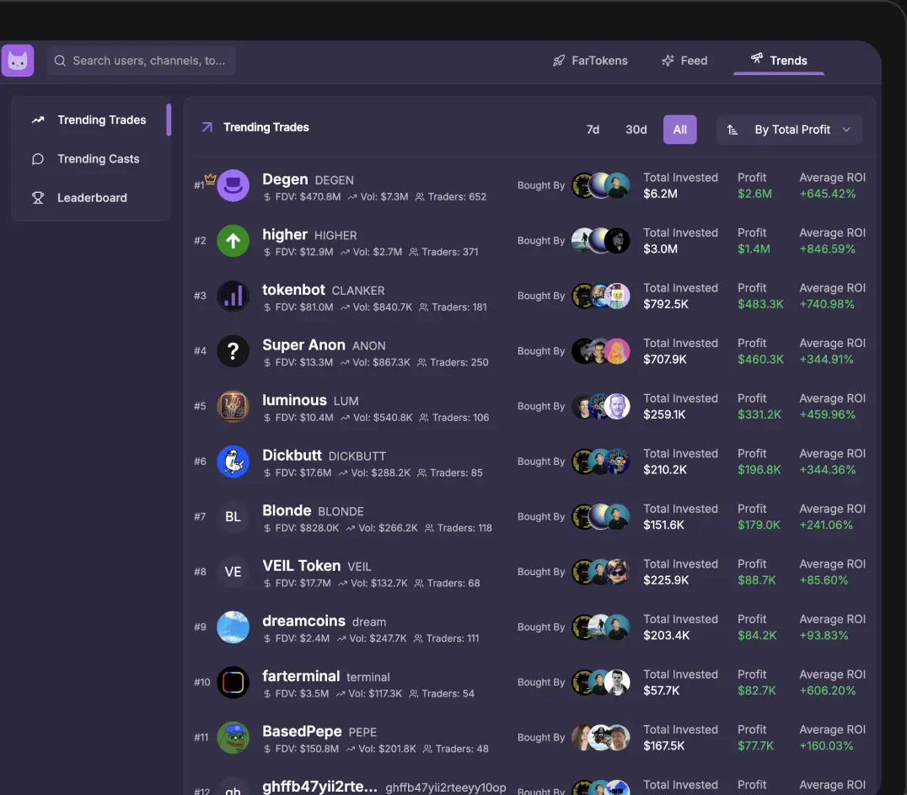The image size is (907, 795).
Task: Select the 30d time filter
Action: pos(636,130)
